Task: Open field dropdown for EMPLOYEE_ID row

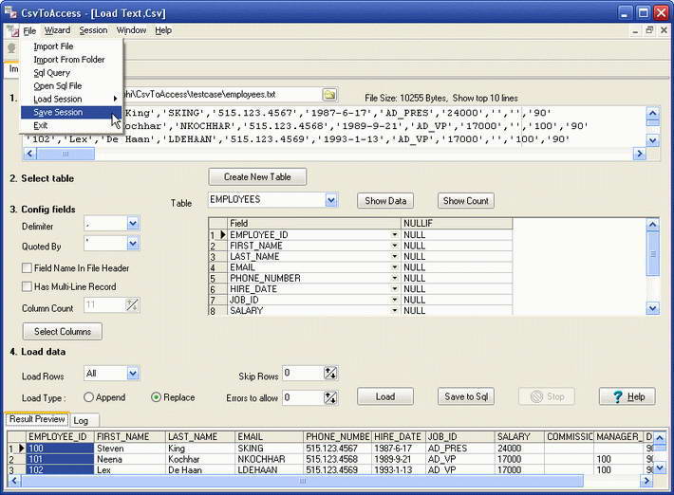Action: pyautogui.click(x=394, y=235)
